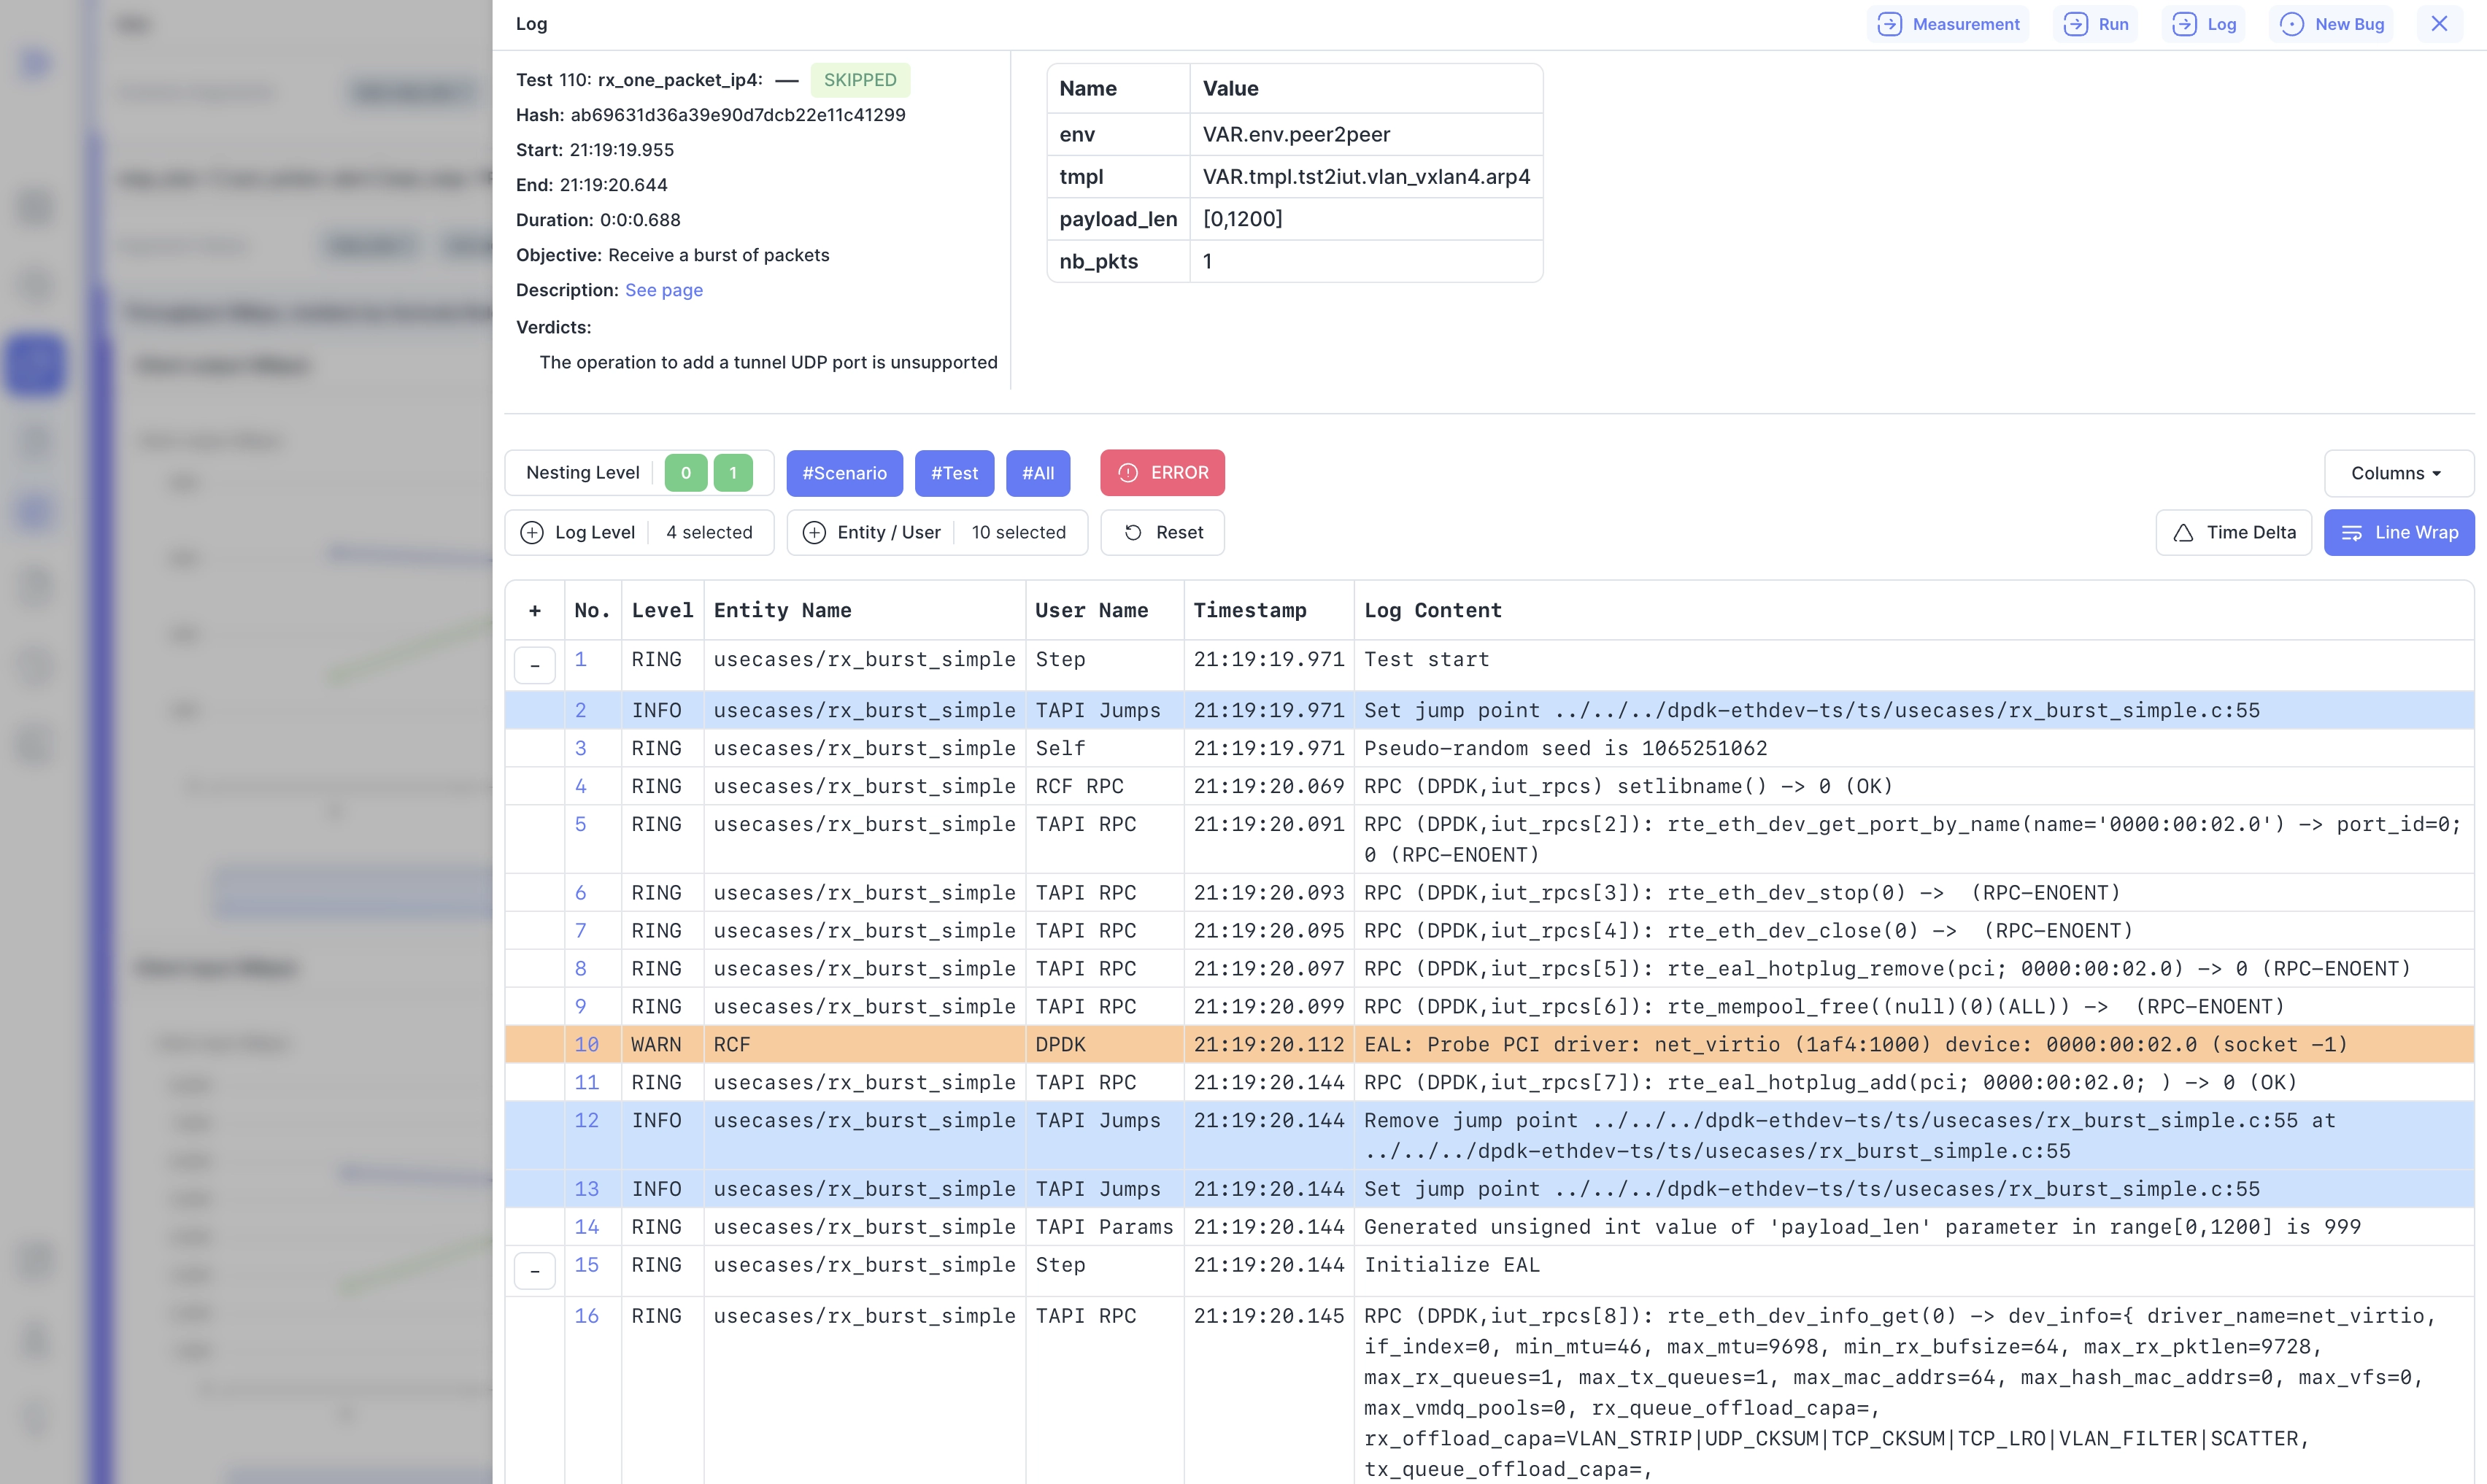Click the Log arrow icon in header
The image size is (2487, 1484).
(x=2184, y=24)
